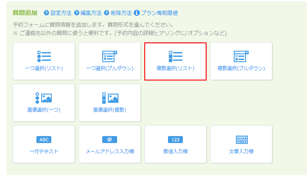Viewport: 307px width, 175px height.
Task: Choose the 複数選択(プルダウン) label
Action: tap(241, 68)
